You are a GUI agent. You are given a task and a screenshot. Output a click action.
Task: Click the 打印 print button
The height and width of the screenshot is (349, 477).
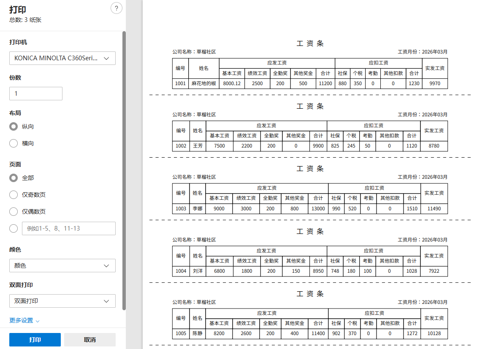pos(35,340)
